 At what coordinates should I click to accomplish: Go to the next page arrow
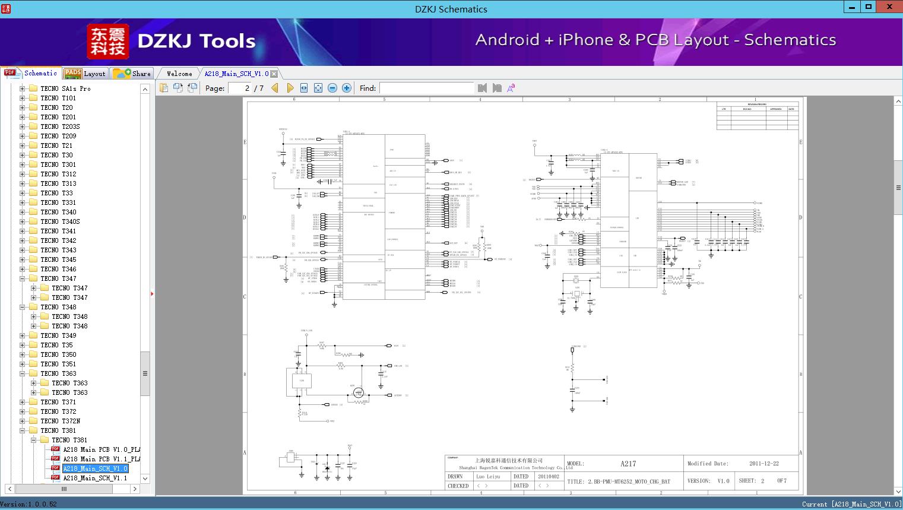tap(290, 88)
